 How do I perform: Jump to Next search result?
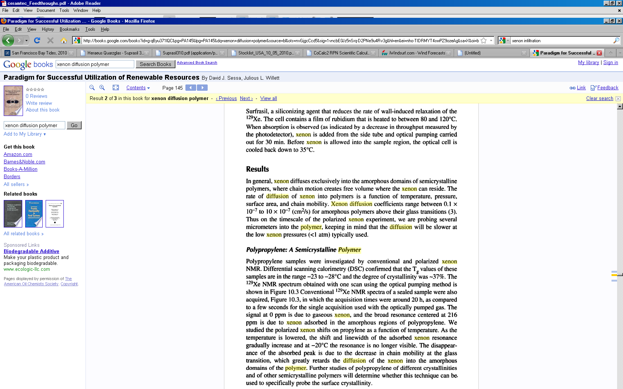pyautogui.click(x=246, y=99)
